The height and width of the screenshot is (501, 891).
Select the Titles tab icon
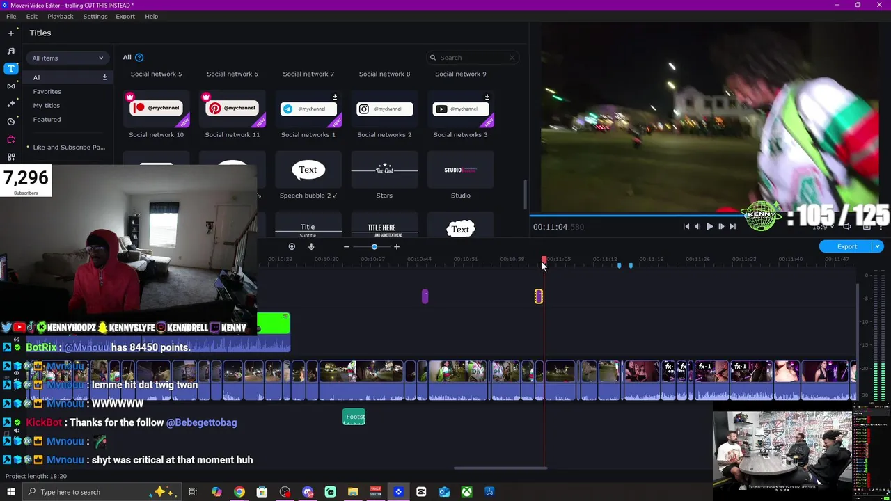(x=10, y=68)
